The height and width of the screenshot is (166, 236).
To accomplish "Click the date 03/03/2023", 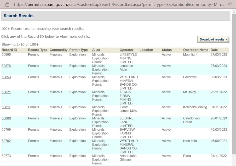I will pyautogui.click(x=219, y=77).
